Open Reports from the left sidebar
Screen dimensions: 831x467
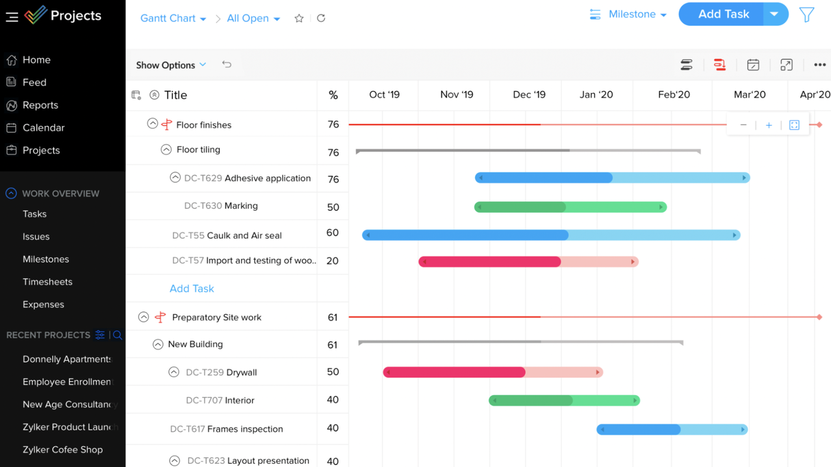pyautogui.click(x=40, y=105)
